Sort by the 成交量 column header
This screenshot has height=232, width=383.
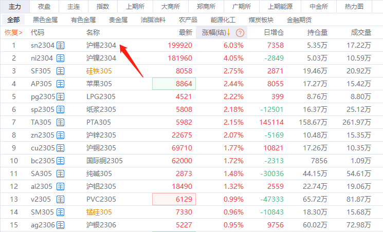coord(360,32)
